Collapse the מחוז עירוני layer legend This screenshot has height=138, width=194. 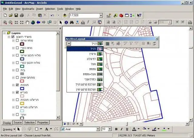coord(13,41)
